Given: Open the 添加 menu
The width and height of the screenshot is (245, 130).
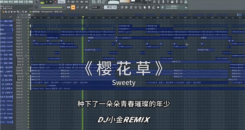Looking at the screenshot, I should [x=6, y=2].
